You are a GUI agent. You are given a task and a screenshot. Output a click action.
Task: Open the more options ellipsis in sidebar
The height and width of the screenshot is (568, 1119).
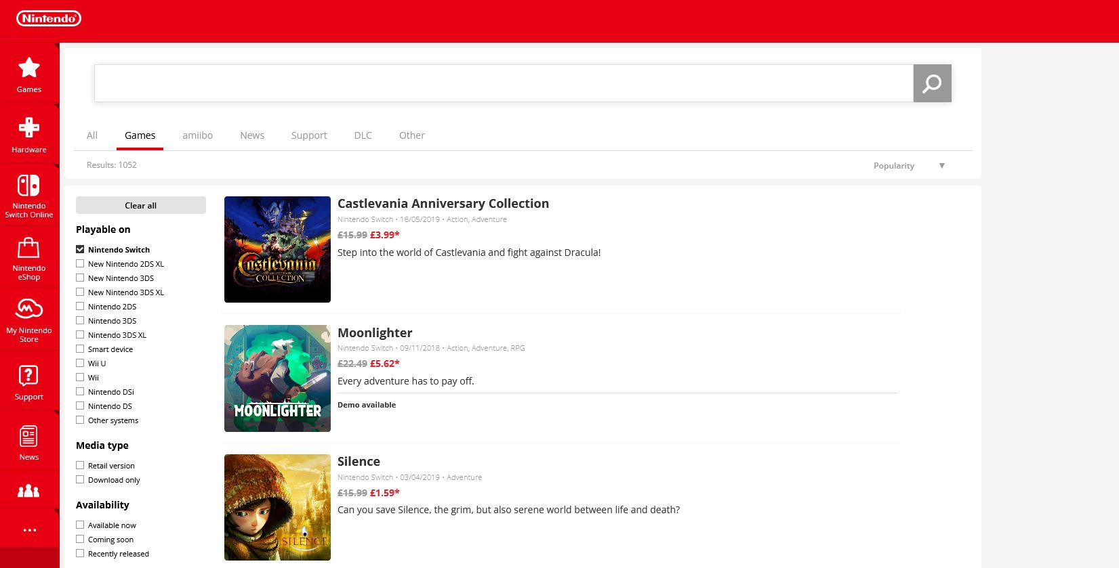click(x=29, y=529)
